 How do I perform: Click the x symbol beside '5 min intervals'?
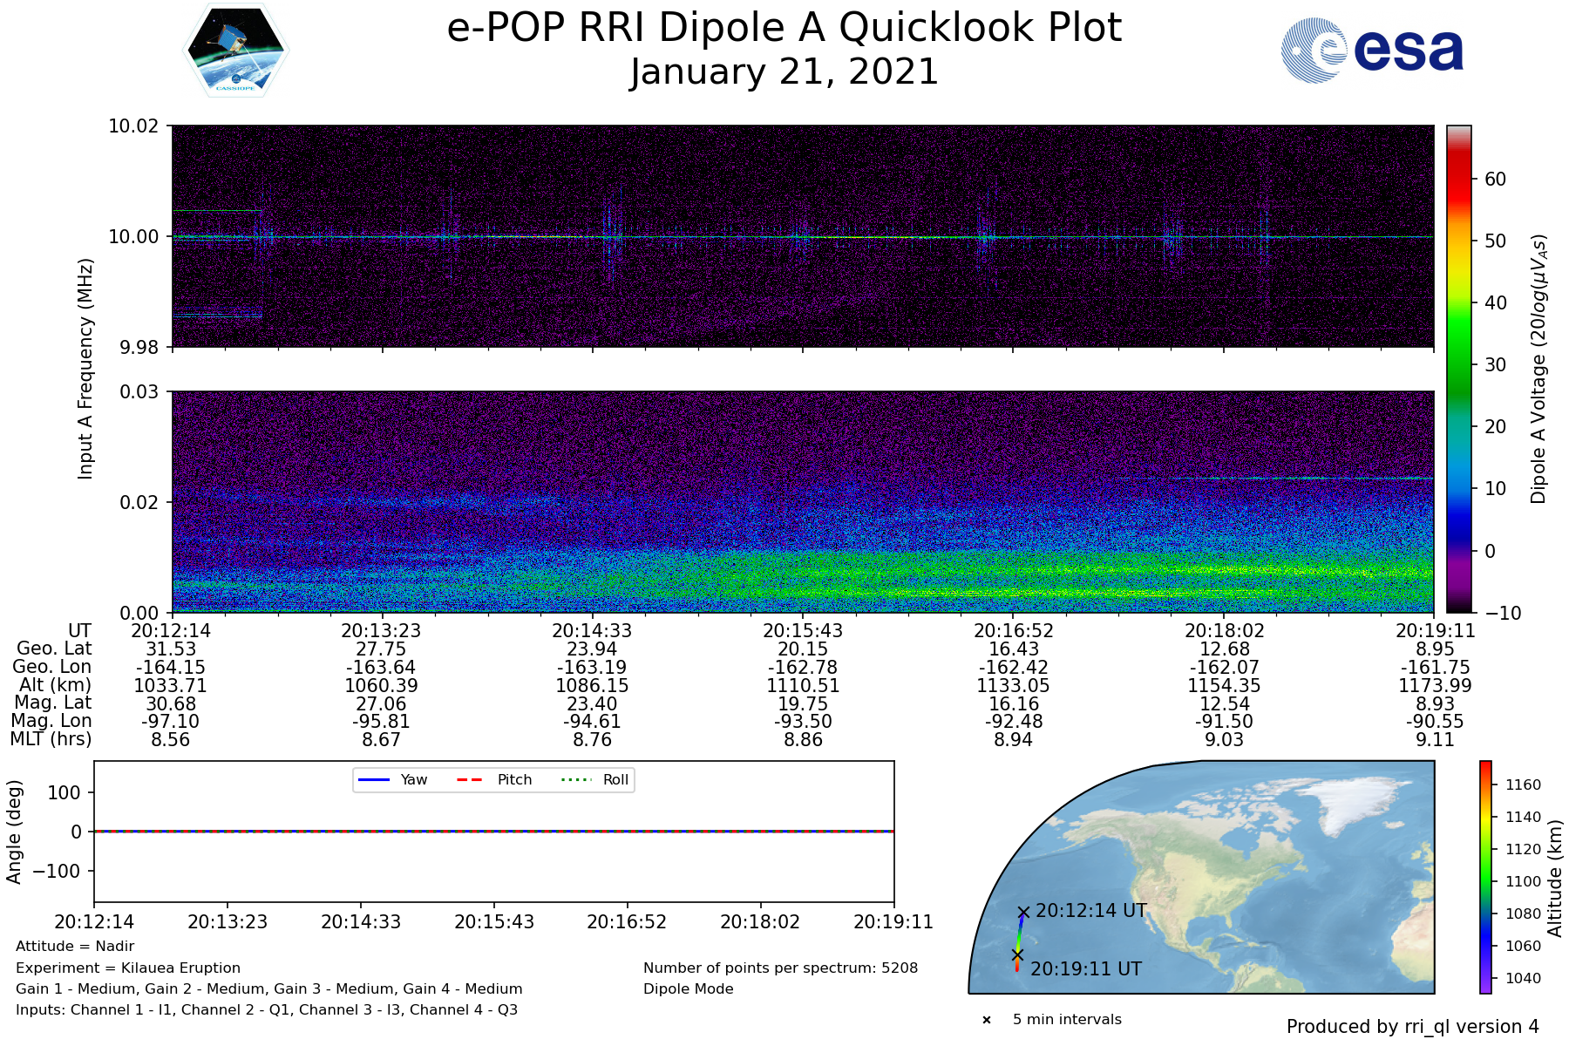click(x=987, y=1020)
